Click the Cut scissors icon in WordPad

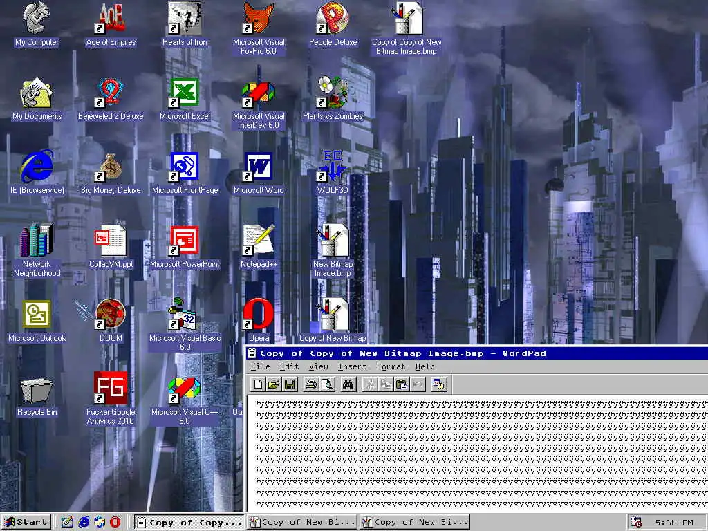coord(370,384)
